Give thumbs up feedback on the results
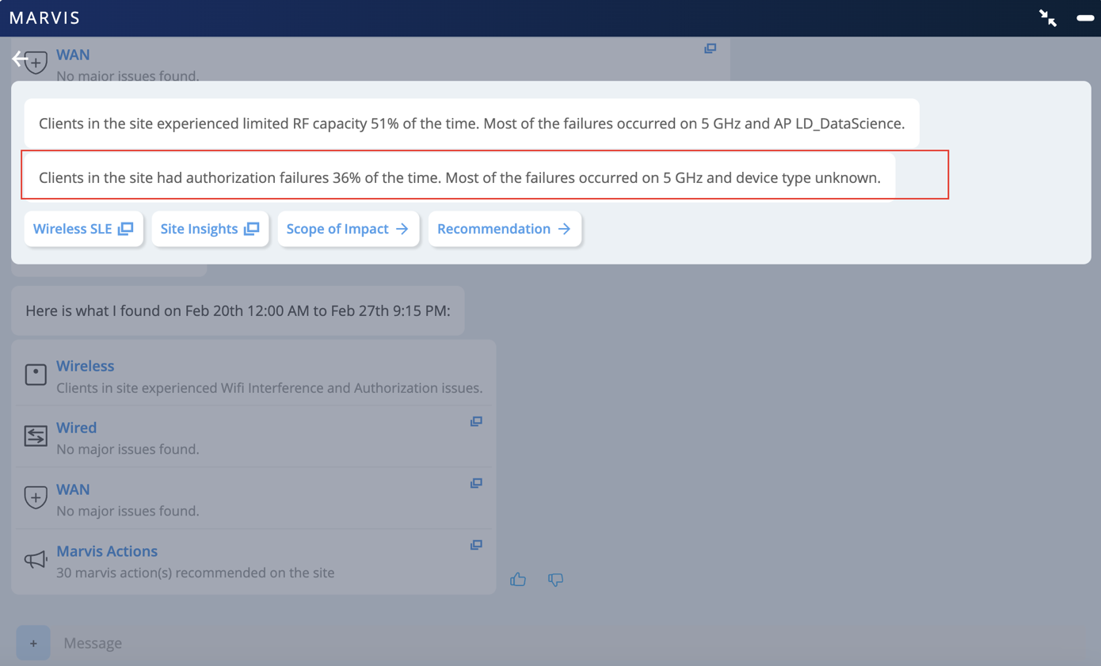The height and width of the screenshot is (666, 1101). click(x=519, y=579)
